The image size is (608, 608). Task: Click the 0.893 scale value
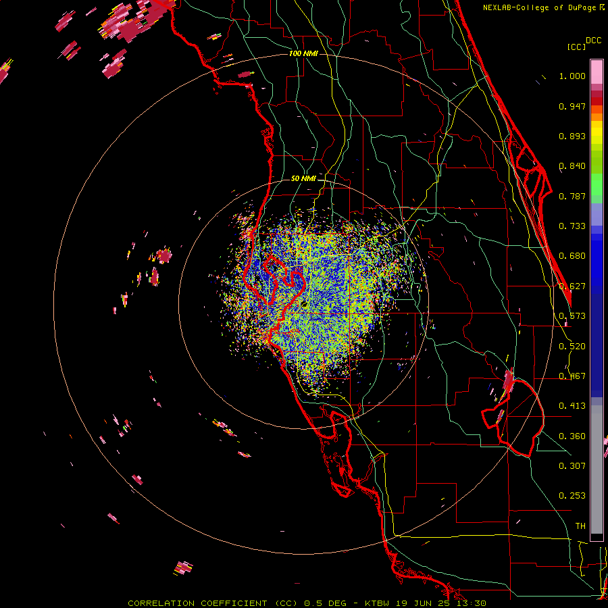pyautogui.click(x=572, y=136)
